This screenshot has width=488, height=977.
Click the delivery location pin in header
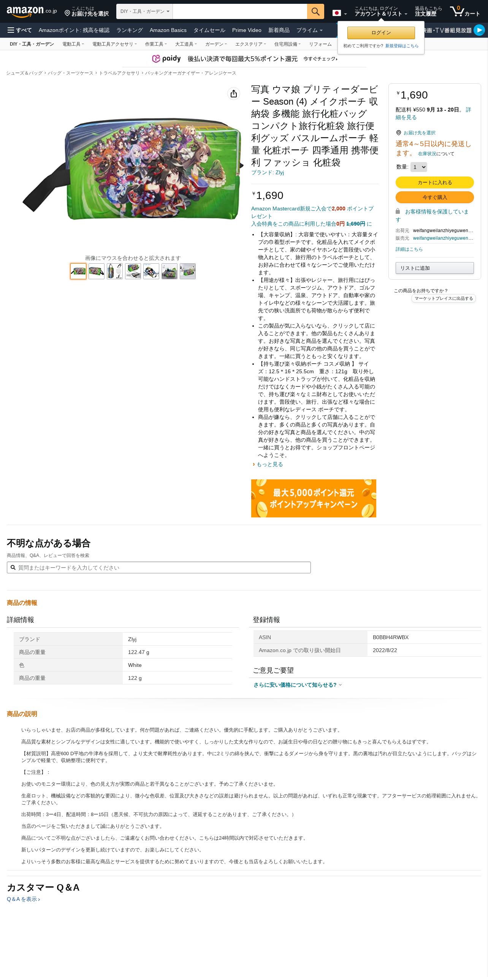[67, 13]
